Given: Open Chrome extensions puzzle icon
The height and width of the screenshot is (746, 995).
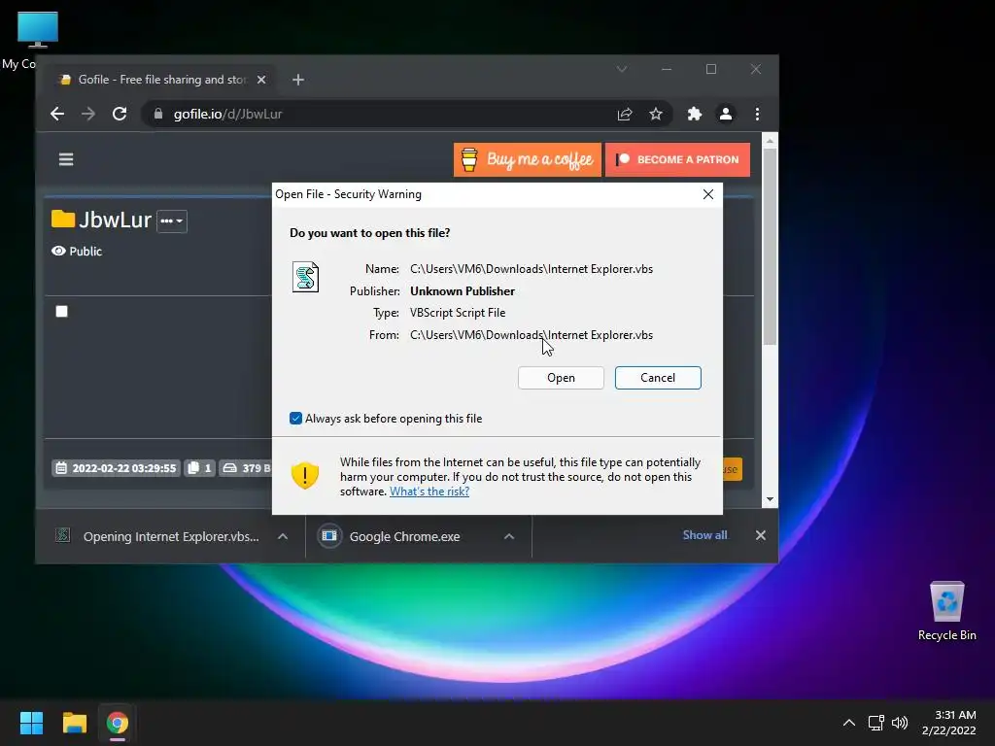Looking at the screenshot, I should tap(694, 115).
